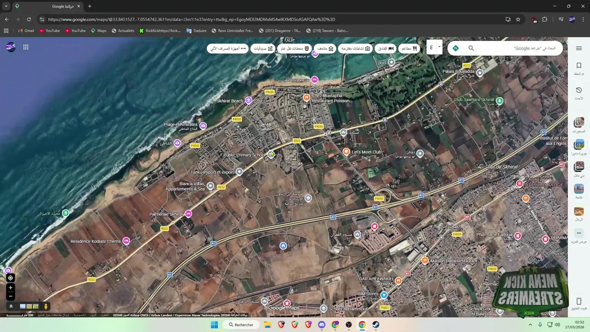Click the Let's Meet Club restaurant pin

coord(346,152)
